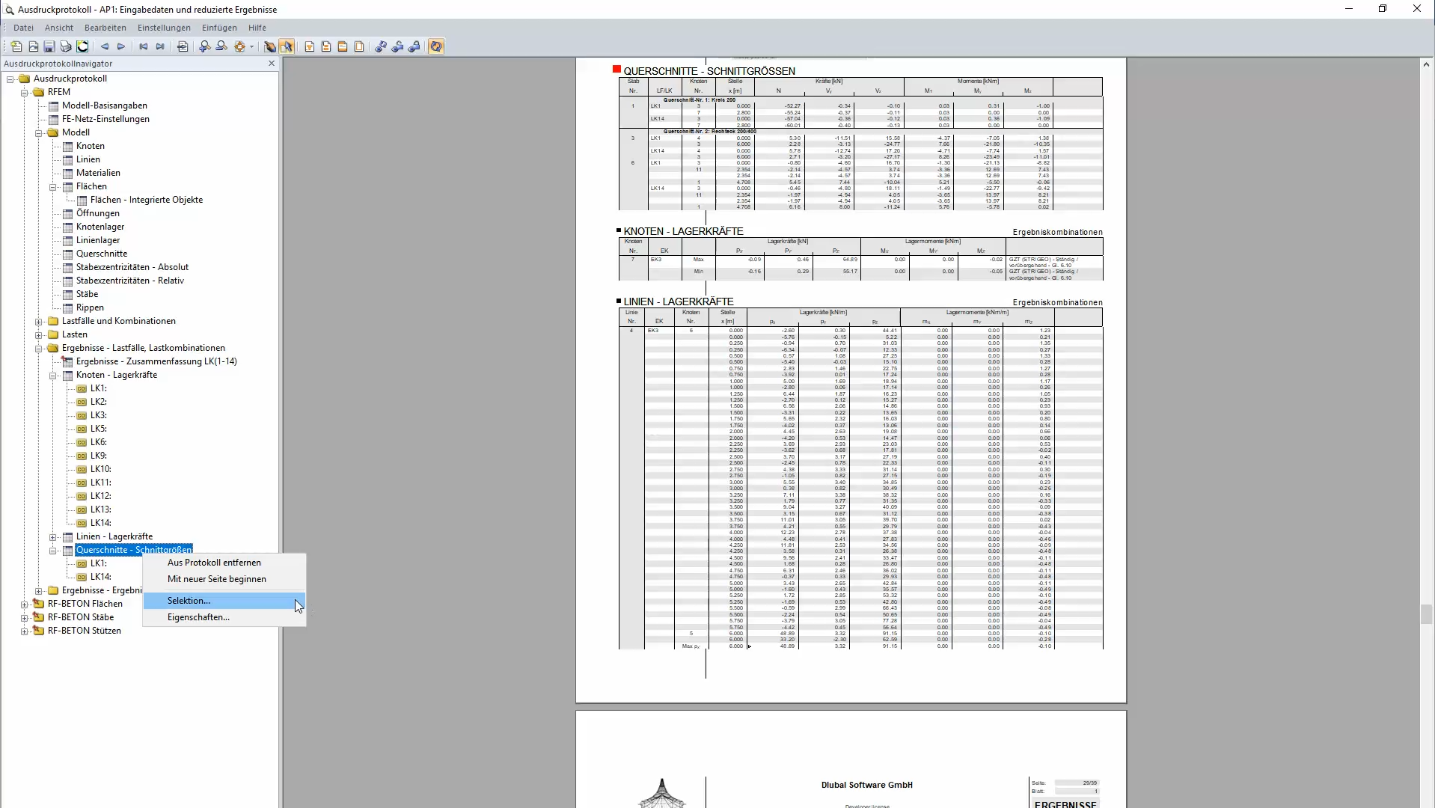Expand the Lastfälle und Kombinationen branch
The width and height of the screenshot is (1435, 808).
38,321
